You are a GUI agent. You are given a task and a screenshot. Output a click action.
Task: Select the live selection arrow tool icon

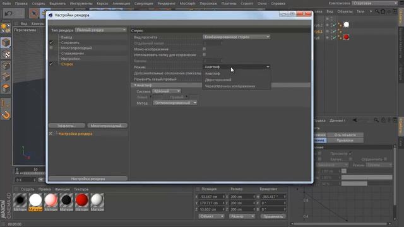tap(33, 13)
